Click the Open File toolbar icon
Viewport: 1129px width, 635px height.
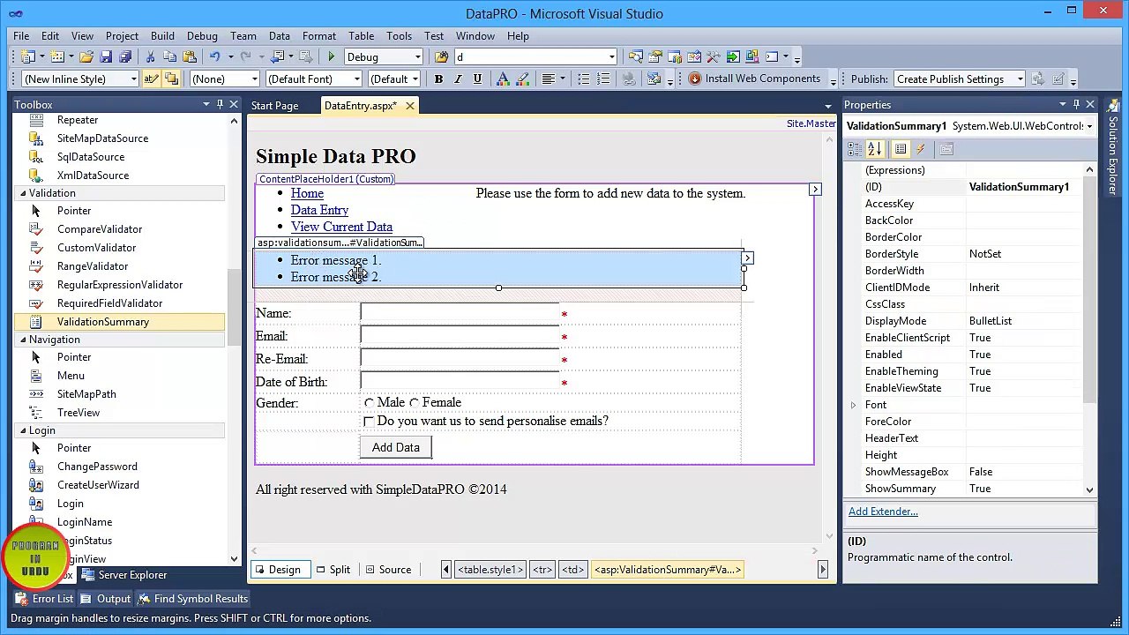click(86, 57)
